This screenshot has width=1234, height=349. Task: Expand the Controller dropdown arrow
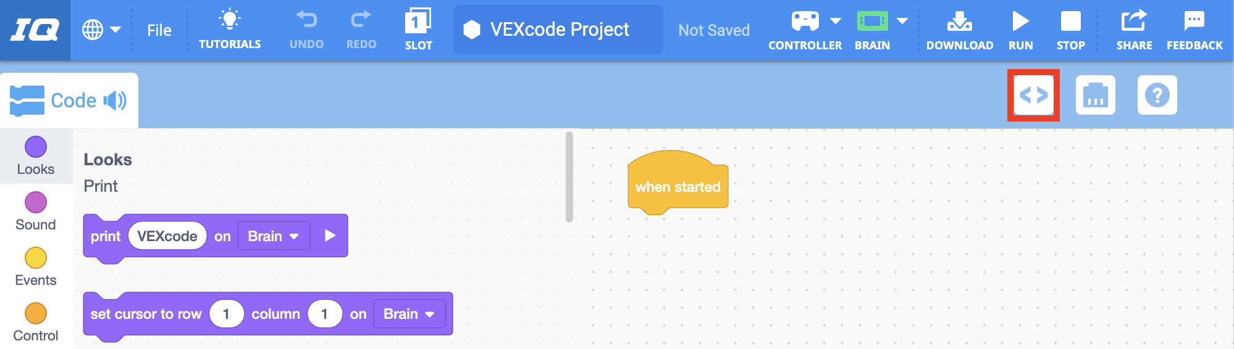836,21
